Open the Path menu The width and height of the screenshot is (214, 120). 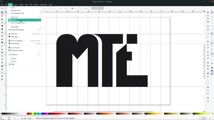tap(27, 5)
